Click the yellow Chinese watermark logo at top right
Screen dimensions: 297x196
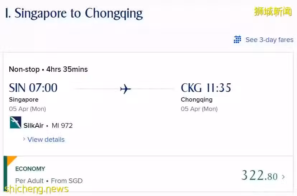click(273, 12)
